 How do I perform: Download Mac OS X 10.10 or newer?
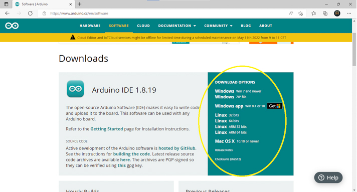click(237, 141)
